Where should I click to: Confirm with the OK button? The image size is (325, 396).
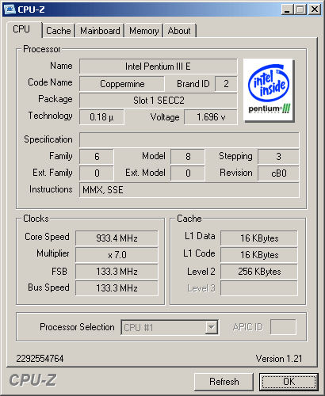(289, 382)
